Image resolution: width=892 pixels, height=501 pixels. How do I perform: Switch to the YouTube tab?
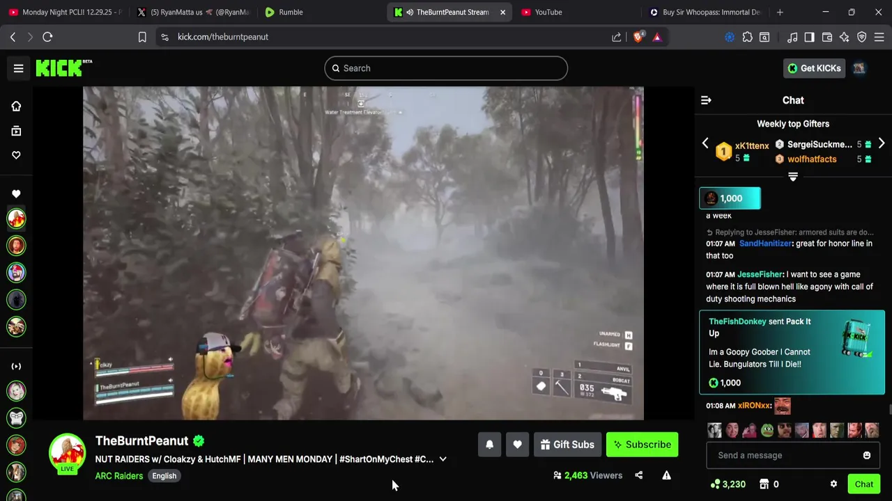click(x=575, y=12)
